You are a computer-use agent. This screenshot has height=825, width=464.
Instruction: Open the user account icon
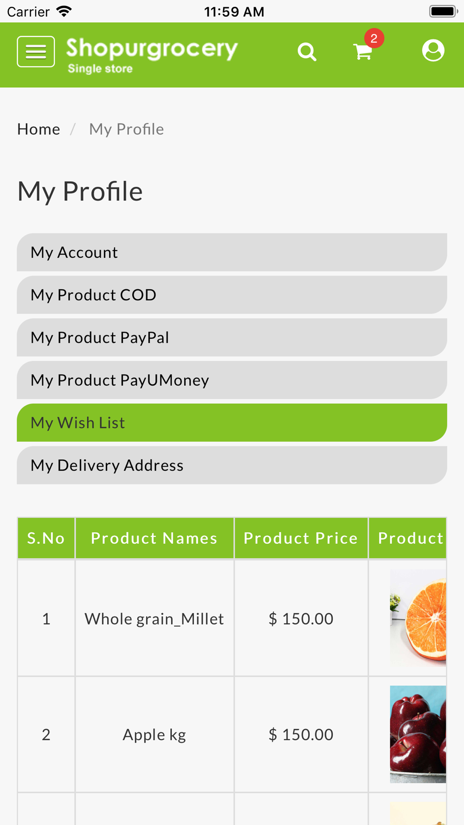[x=433, y=51]
